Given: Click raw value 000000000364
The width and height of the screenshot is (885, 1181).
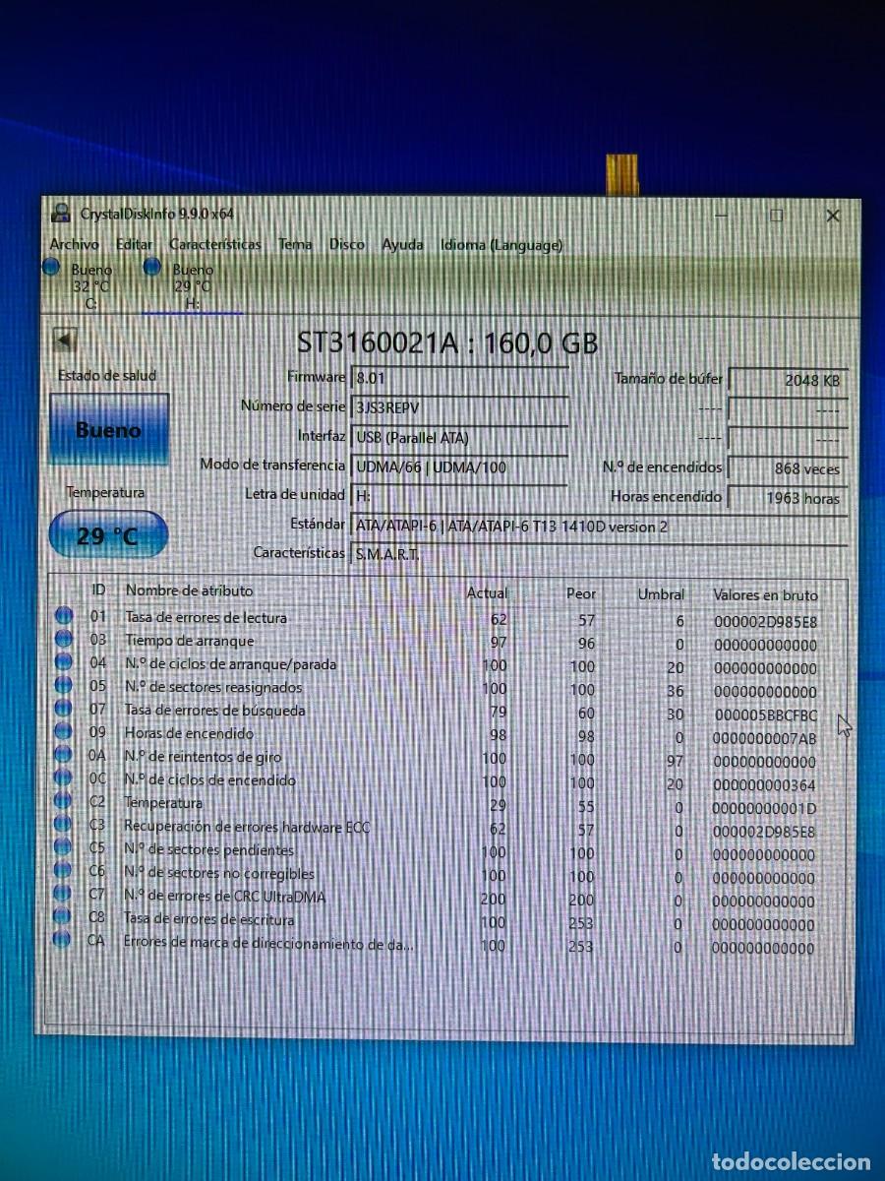Looking at the screenshot, I should click(x=765, y=785).
